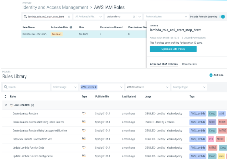Viewport: 227px width, 160px height.
Task: Click the role search magnifier icon
Action: click(x=25, y=16)
